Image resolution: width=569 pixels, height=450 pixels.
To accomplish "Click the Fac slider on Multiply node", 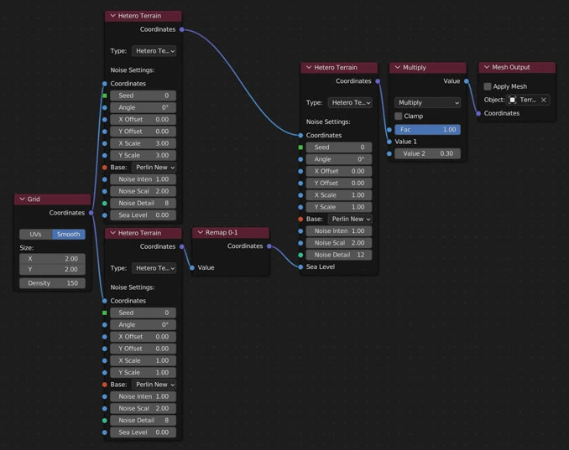I will [427, 130].
